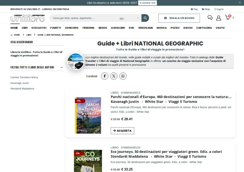Screen dimensions: 244x172
Task: Open the Help link
Action: 206,9
